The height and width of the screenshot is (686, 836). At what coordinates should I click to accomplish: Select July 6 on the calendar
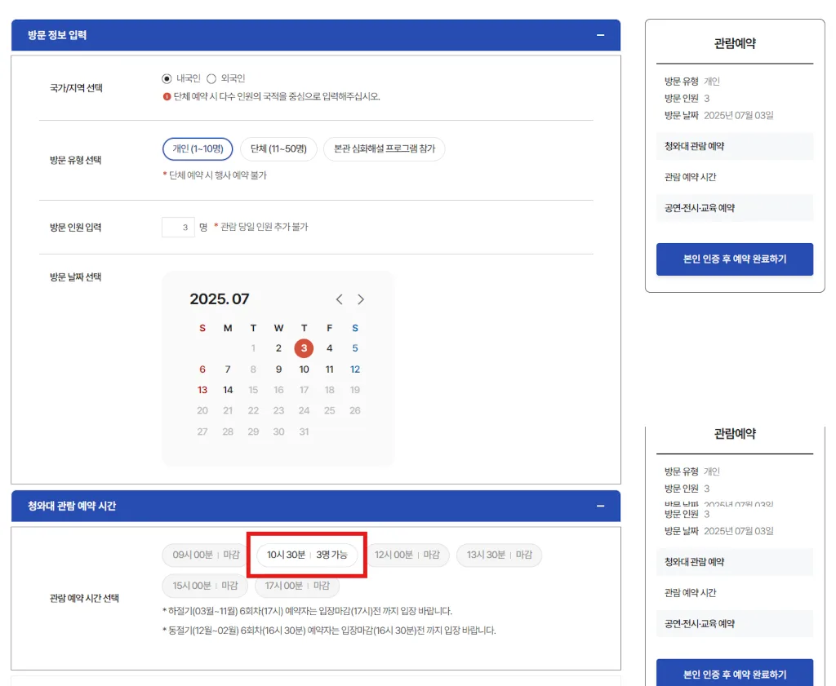(x=202, y=369)
